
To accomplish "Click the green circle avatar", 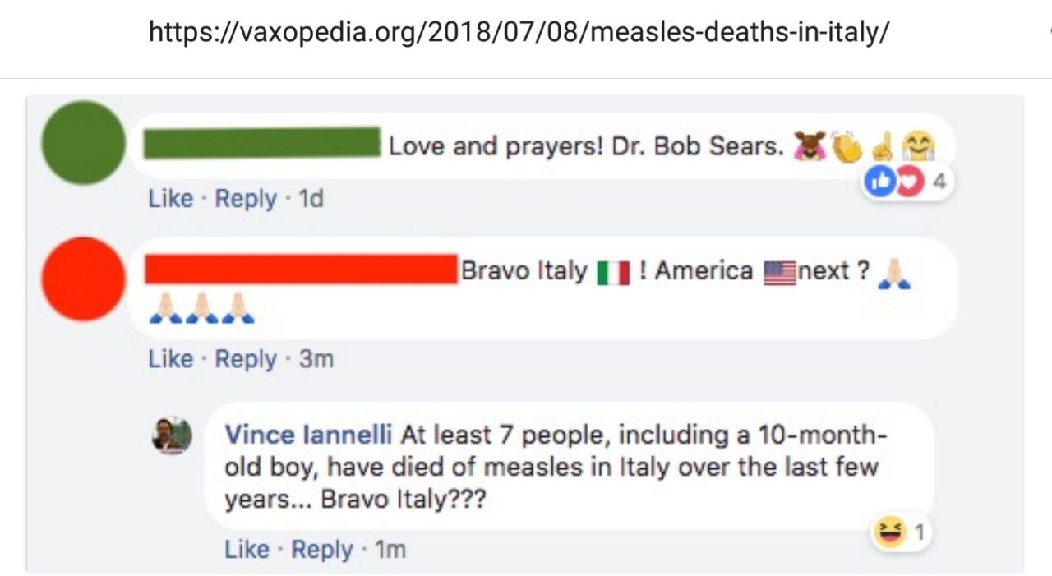I will pos(83,142).
